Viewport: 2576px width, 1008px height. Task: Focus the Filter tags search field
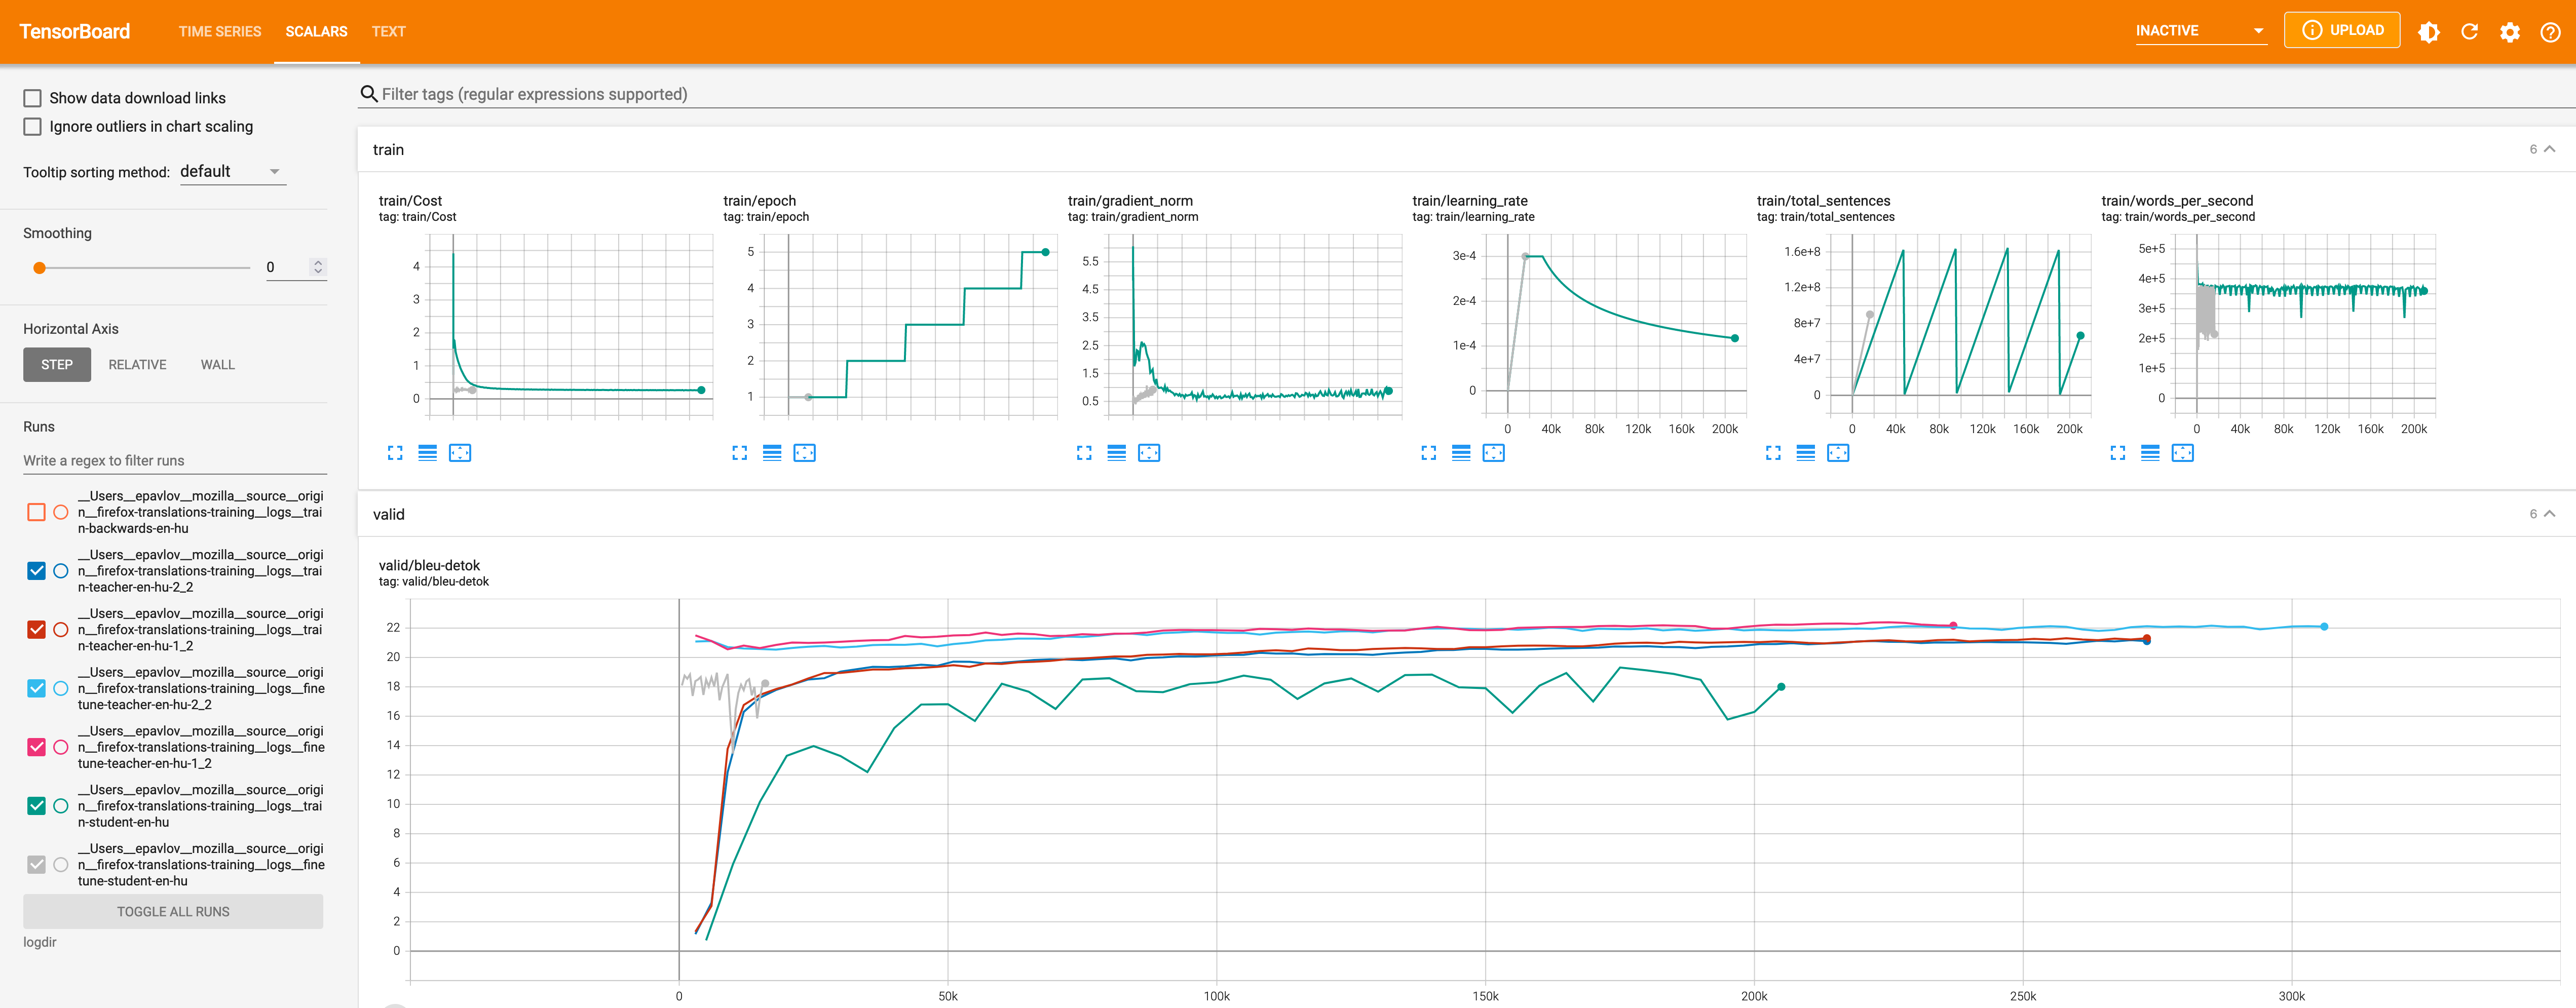[1467, 94]
